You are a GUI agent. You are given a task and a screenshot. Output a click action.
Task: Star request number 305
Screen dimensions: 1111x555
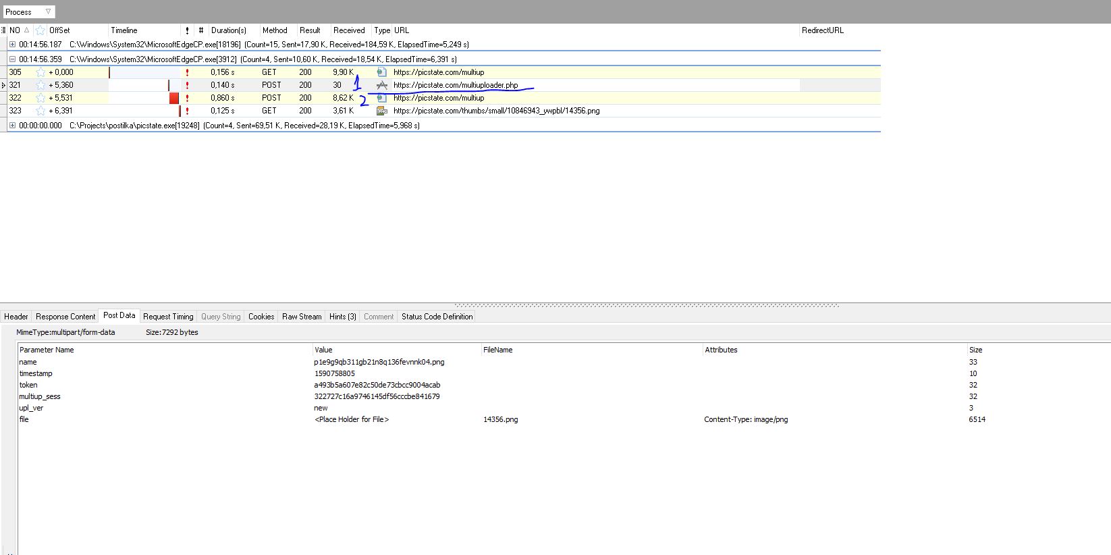tap(40, 72)
